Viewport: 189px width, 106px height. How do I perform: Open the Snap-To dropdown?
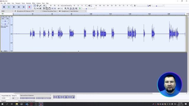15,98
